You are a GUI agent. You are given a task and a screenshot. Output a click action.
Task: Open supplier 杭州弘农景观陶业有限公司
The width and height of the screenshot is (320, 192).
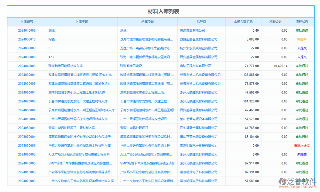198,48
